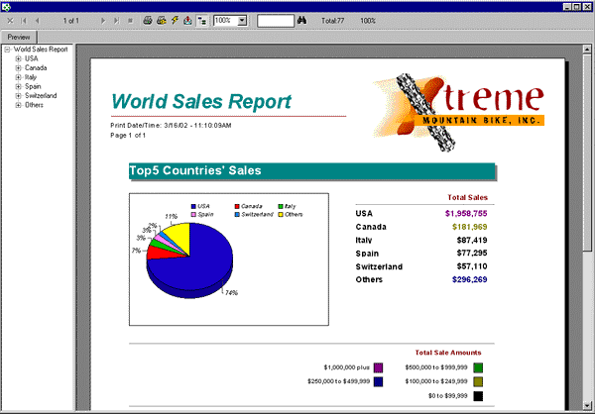Screen dimensions: 595x414
Task: Open the zoom percentage dropdown
Action: click(243, 20)
